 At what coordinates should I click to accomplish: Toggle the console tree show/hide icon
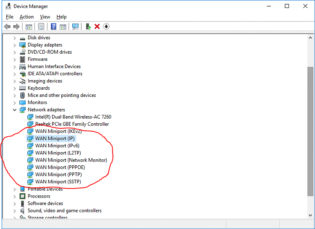[29, 26]
